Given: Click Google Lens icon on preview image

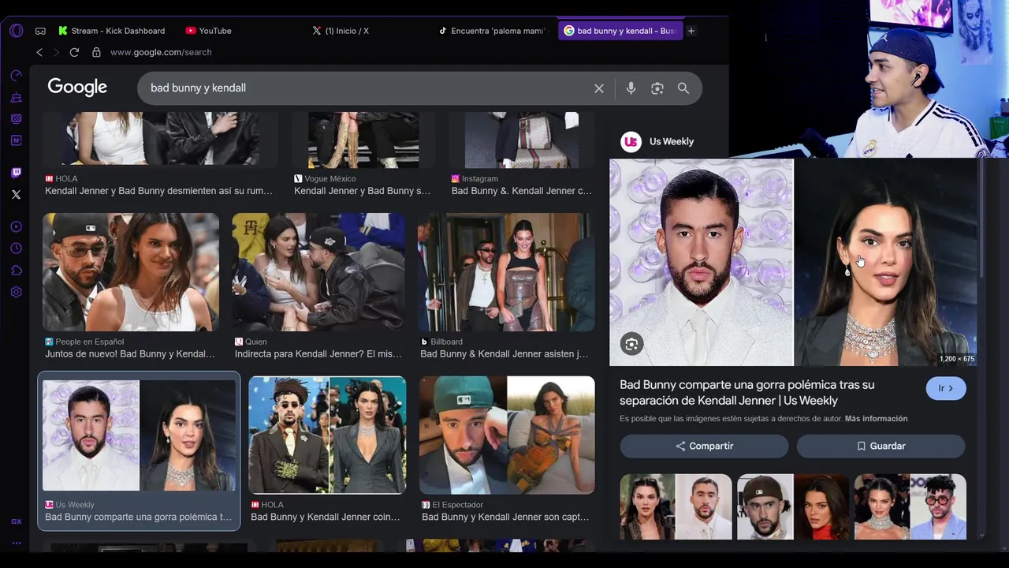Looking at the screenshot, I should tap(631, 344).
